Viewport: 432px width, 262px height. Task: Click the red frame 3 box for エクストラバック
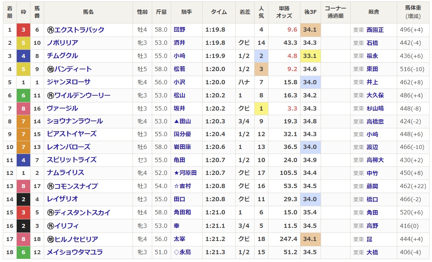(23, 30)
